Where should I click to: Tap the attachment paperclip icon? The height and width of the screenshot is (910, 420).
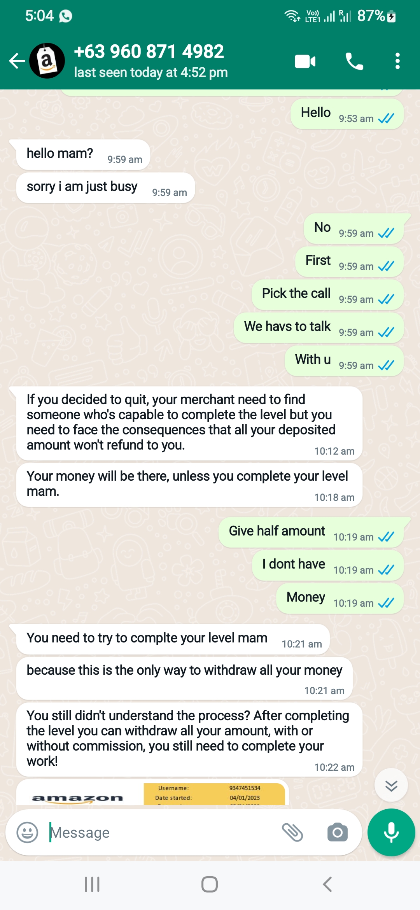coord(292,833)
